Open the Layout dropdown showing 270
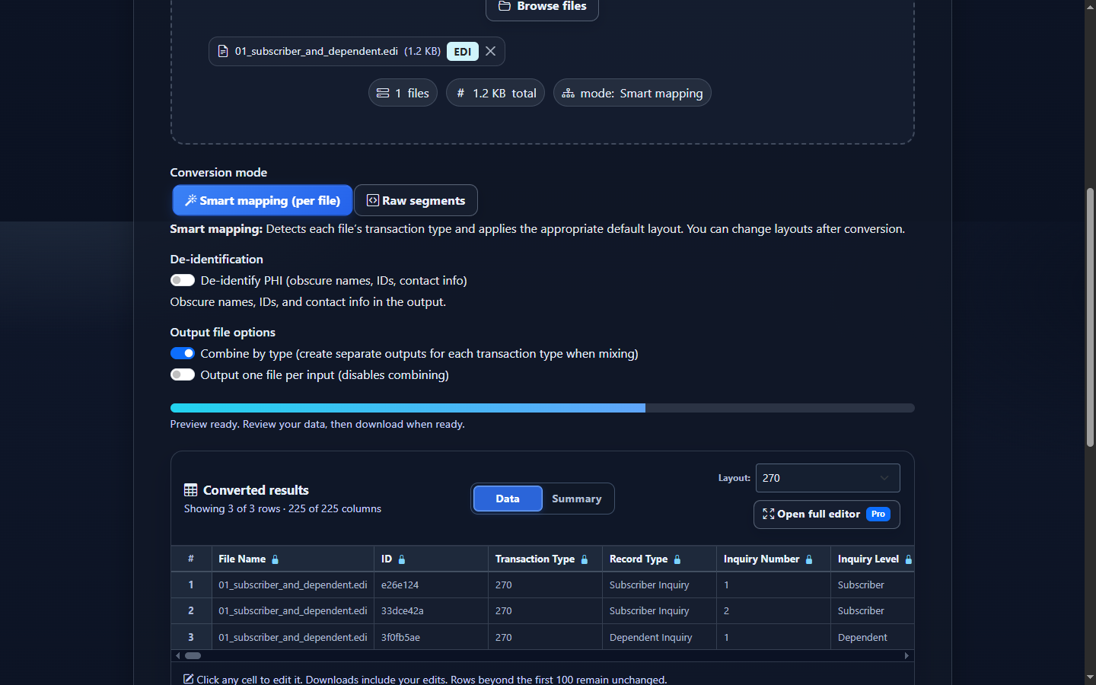 click(827, 478)
